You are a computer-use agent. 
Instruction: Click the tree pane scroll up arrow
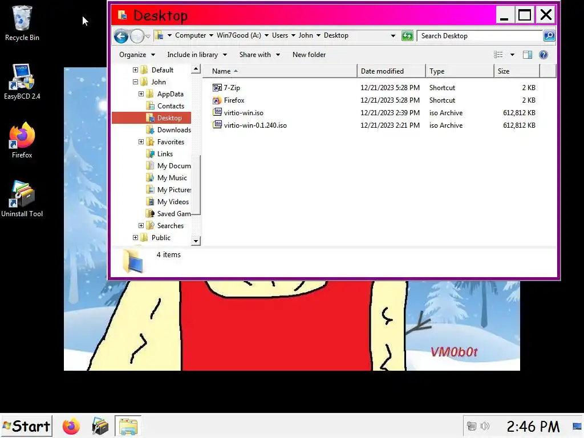[x=196, y=69]
